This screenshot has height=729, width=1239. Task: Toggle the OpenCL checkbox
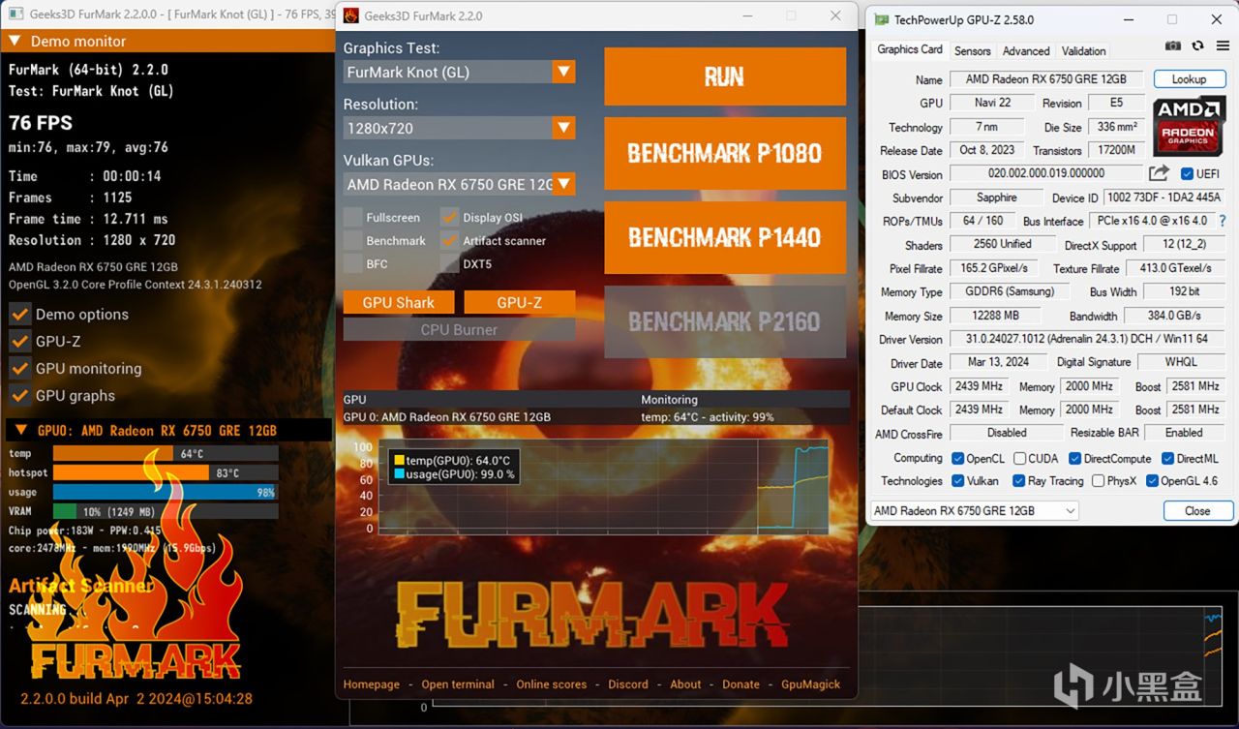point(957,459)
